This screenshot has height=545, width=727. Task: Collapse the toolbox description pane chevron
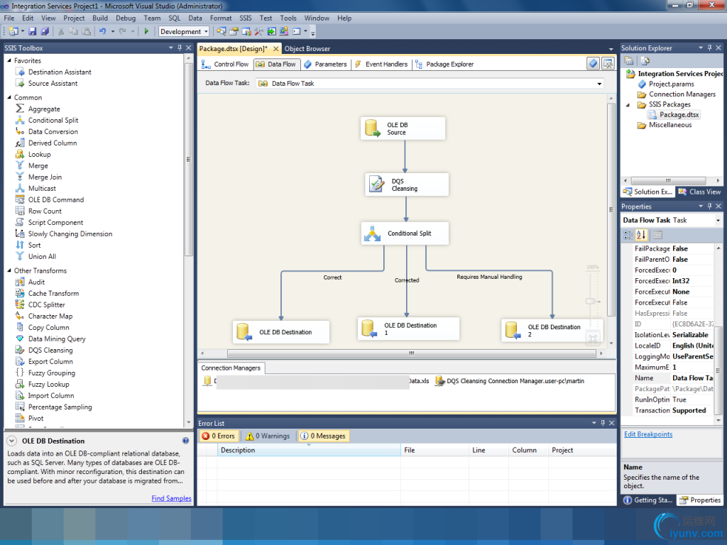click(x=12, y=441)
